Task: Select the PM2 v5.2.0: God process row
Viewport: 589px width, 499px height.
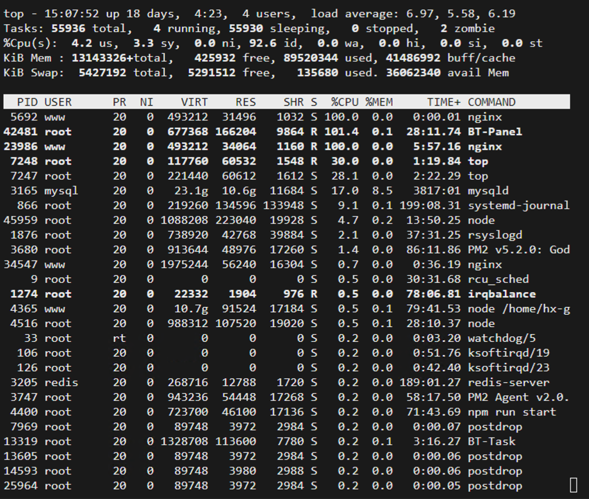Action: click(x=272, y=249)
